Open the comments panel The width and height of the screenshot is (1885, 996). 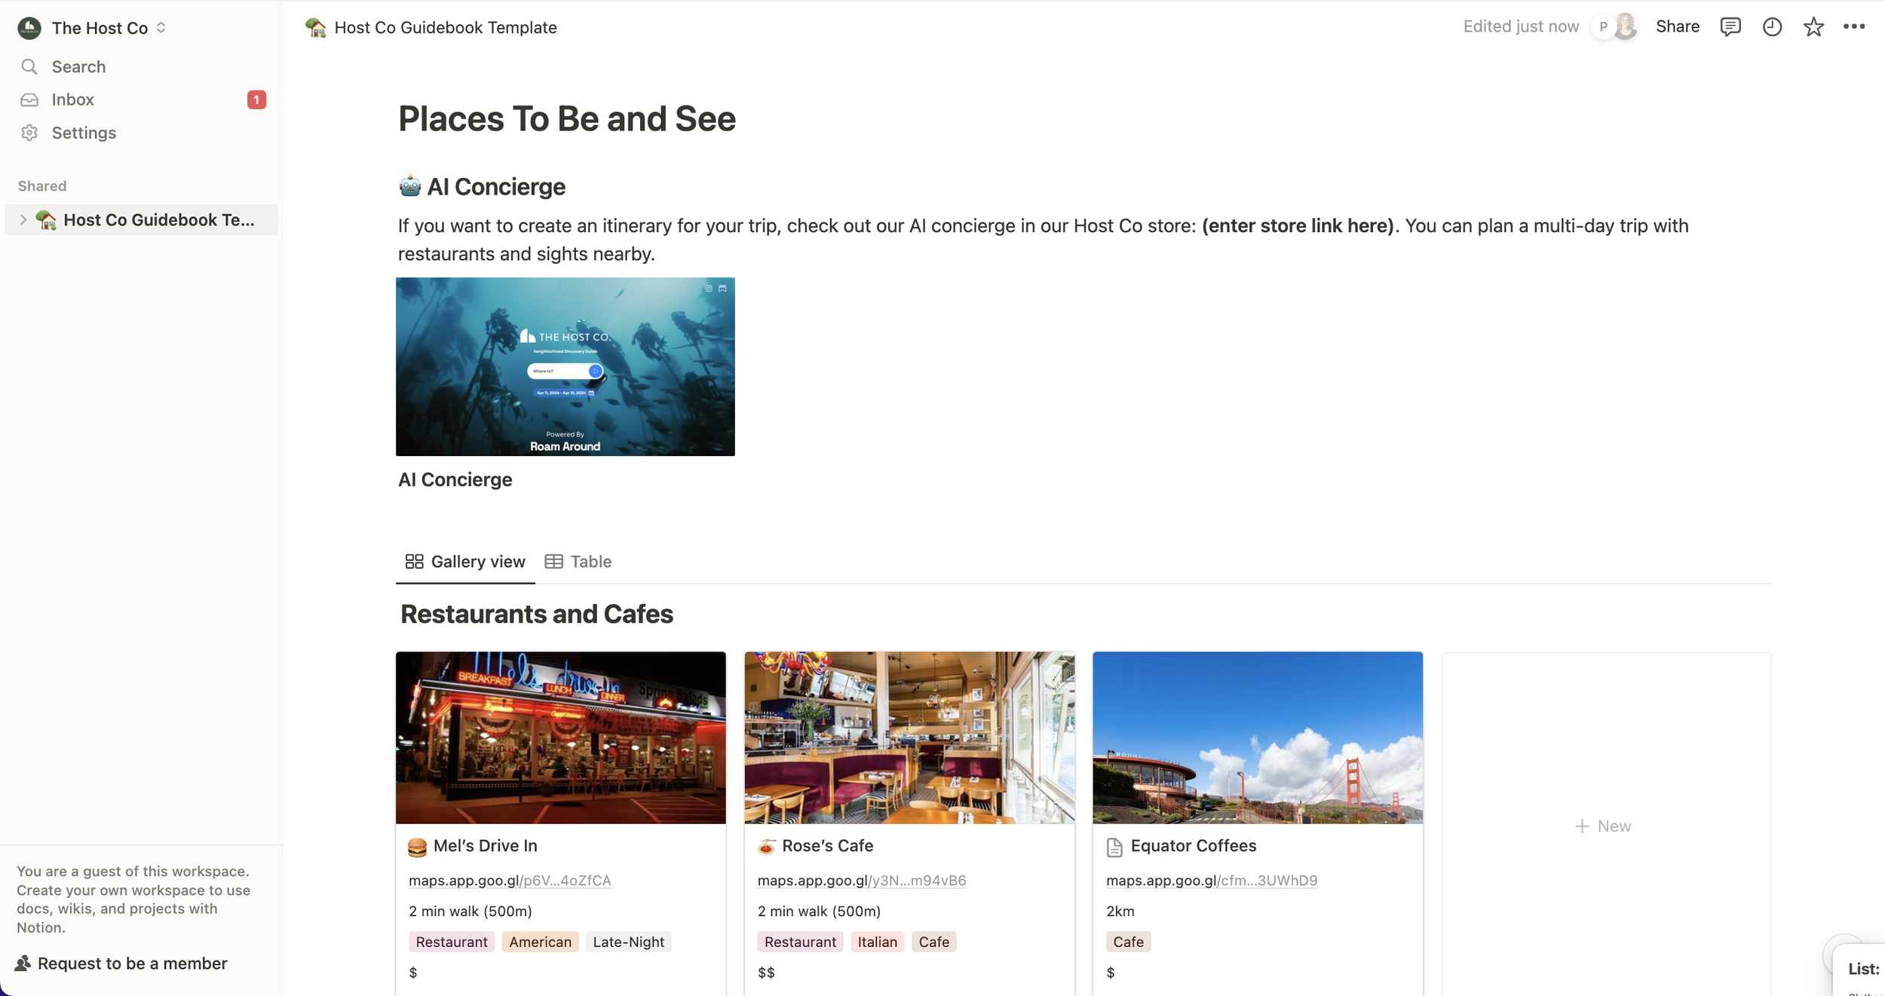[x=1730, y=26]
